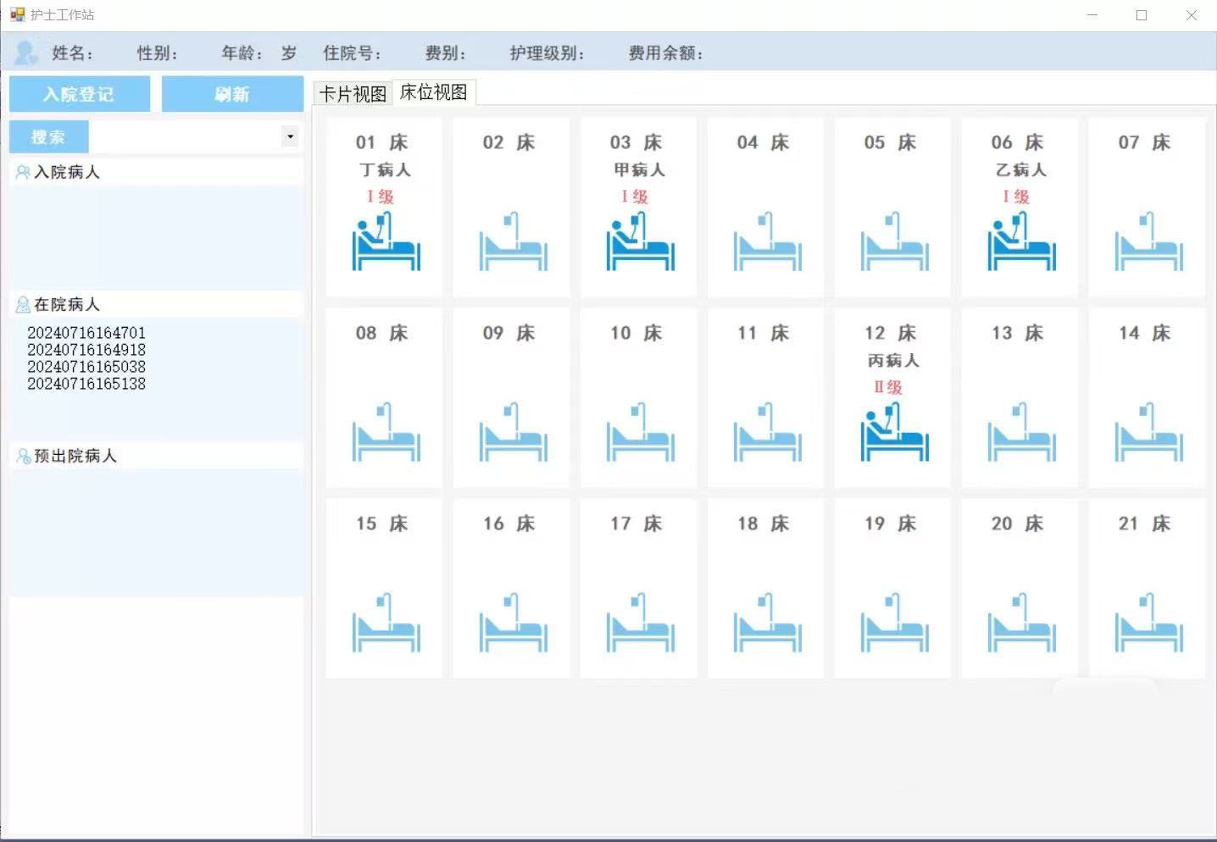Click the 21 床 label
Image resolution: width=1217 pixels, height=842 pixels.
pyautogui.click(x=1144, y=523)
